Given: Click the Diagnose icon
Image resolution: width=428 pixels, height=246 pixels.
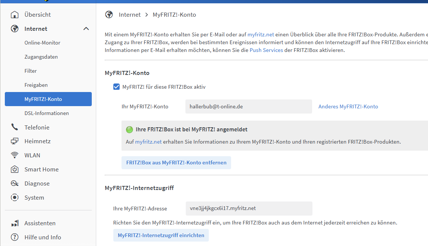Looking at the screenshot, I should 14,184.
